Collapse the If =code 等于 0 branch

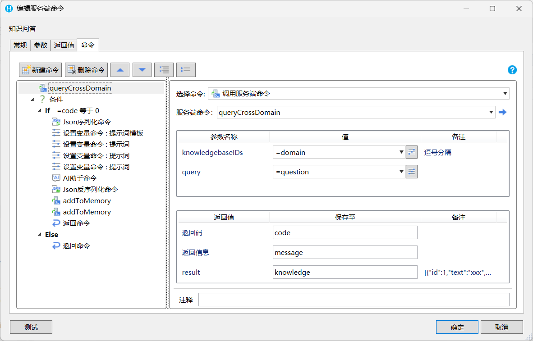coord(39,110)
